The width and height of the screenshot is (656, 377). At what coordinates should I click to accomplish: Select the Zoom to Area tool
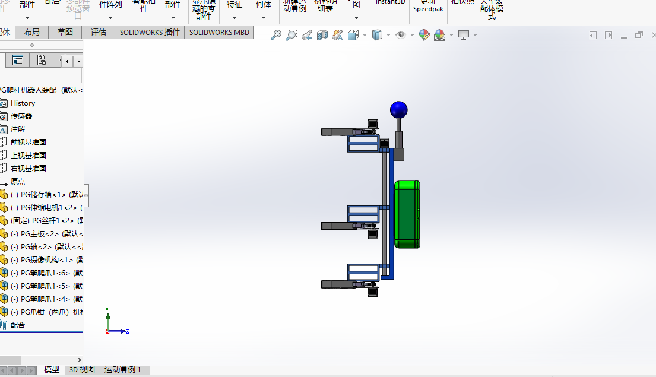(291, 35)
